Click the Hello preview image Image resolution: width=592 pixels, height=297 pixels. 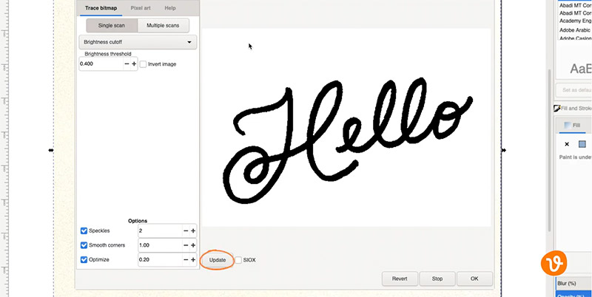(x=346, y=127)
